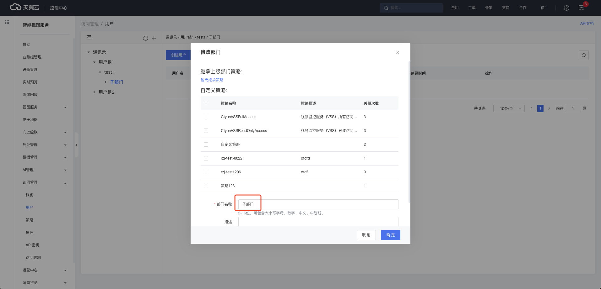
Task: Close the 修改部门 dialog
Action: [x=398, y=52]
